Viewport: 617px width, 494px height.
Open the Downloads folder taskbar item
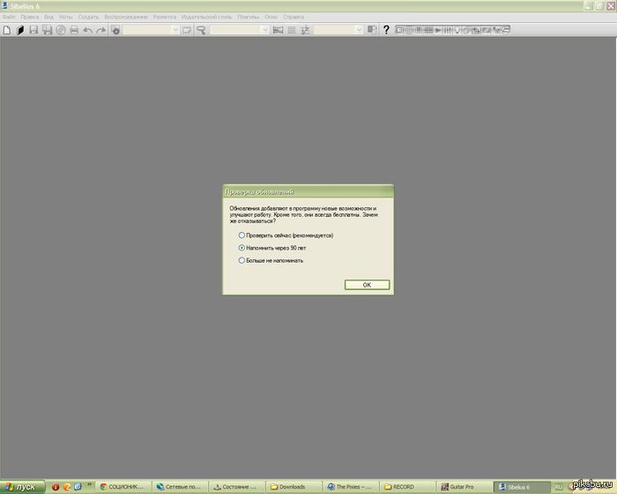click(x=296, y=487)
